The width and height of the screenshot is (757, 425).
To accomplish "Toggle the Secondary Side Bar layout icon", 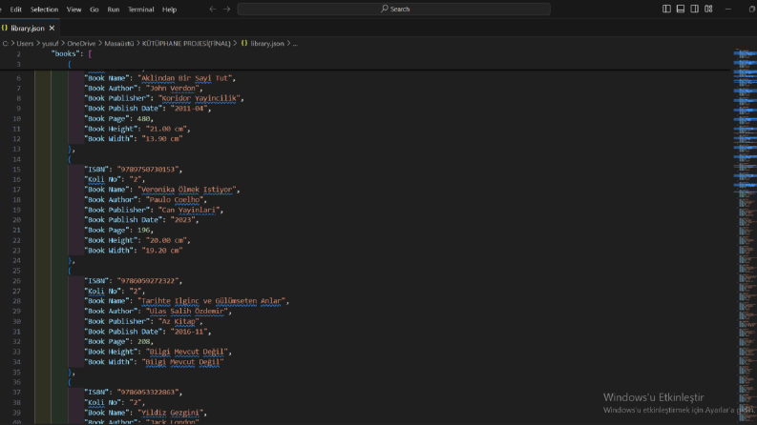I will click(694, 10).
